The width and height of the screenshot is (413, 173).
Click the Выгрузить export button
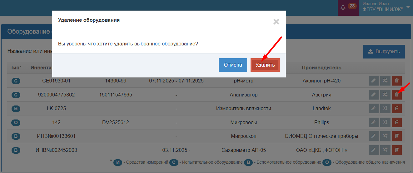point(384,52)
